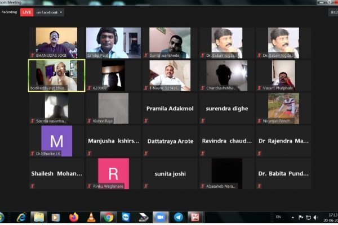Switch to Google Chrome in the taskbar
Viewport: 338px width, 225px height.
[x=108, y=217]
